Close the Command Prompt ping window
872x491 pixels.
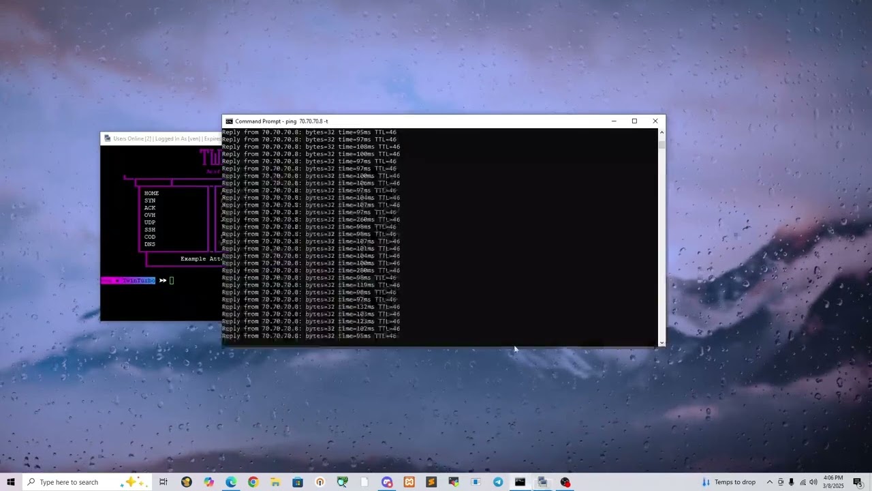655,121
